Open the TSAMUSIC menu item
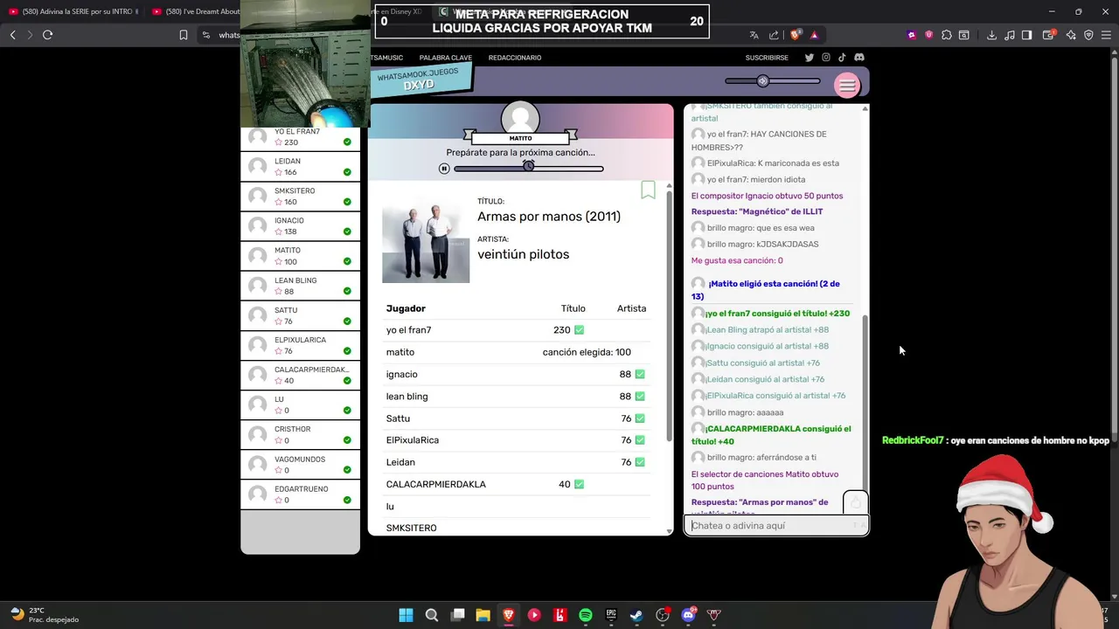Viewport: 1119px width, 629px height. point(386,58)
